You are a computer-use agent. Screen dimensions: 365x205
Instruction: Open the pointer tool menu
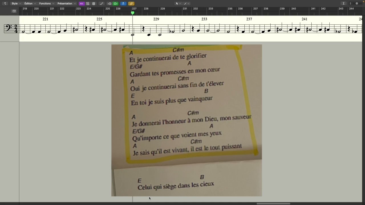[178, 3]
